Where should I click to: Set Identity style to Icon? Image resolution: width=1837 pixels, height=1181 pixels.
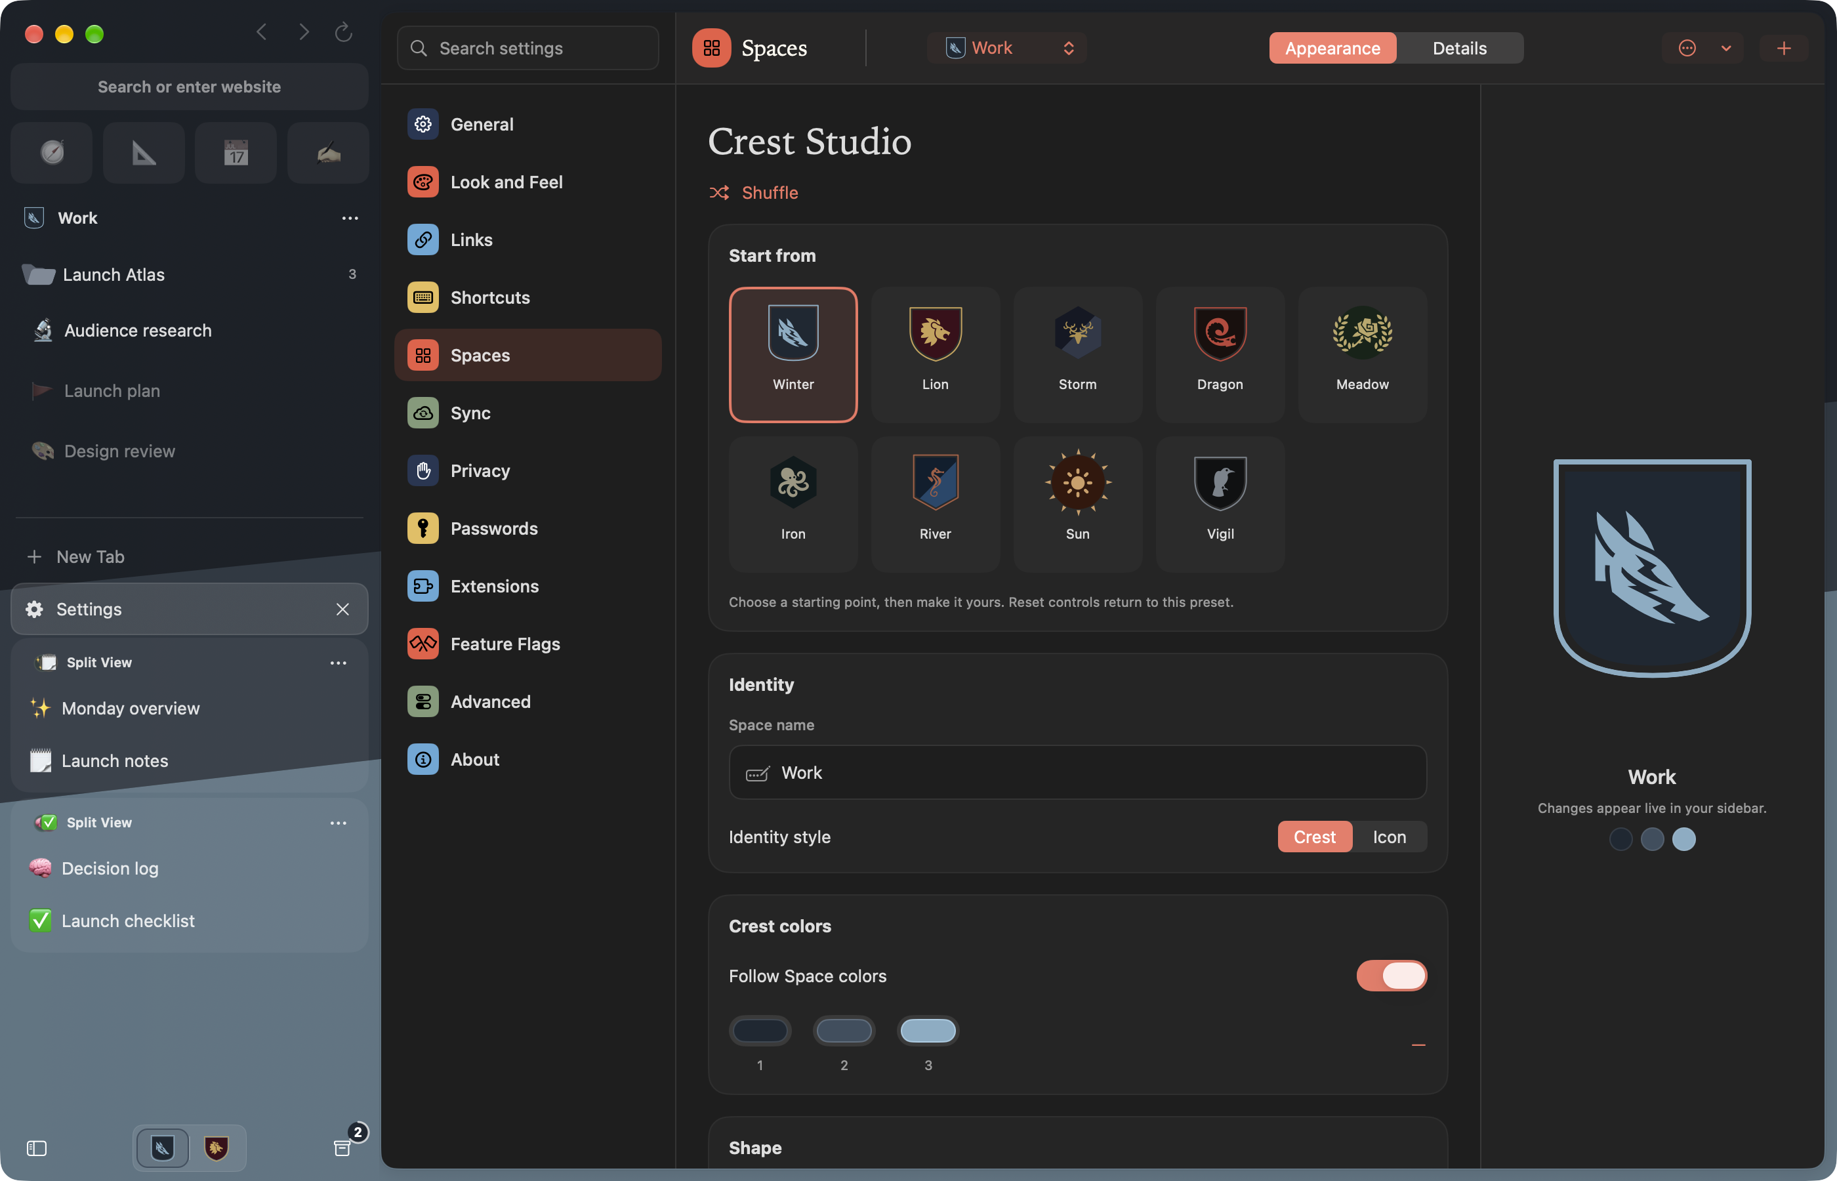coord(1390,837)
